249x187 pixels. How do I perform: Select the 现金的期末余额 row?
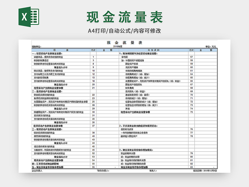128,154
